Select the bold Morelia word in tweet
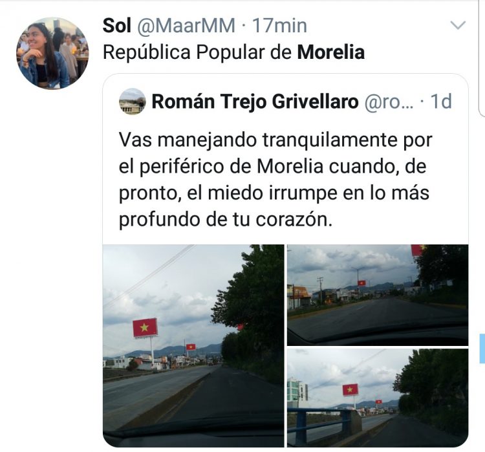The image size is (485, 452). pos(331,52)
